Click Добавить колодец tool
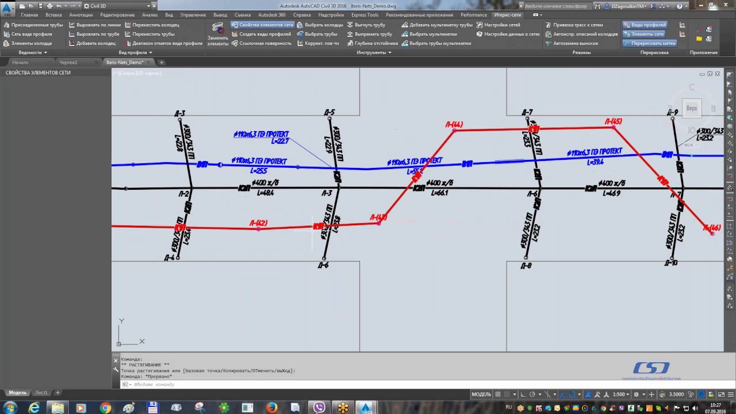The width and height of the screenshot is (736, 414). point(92,43)
